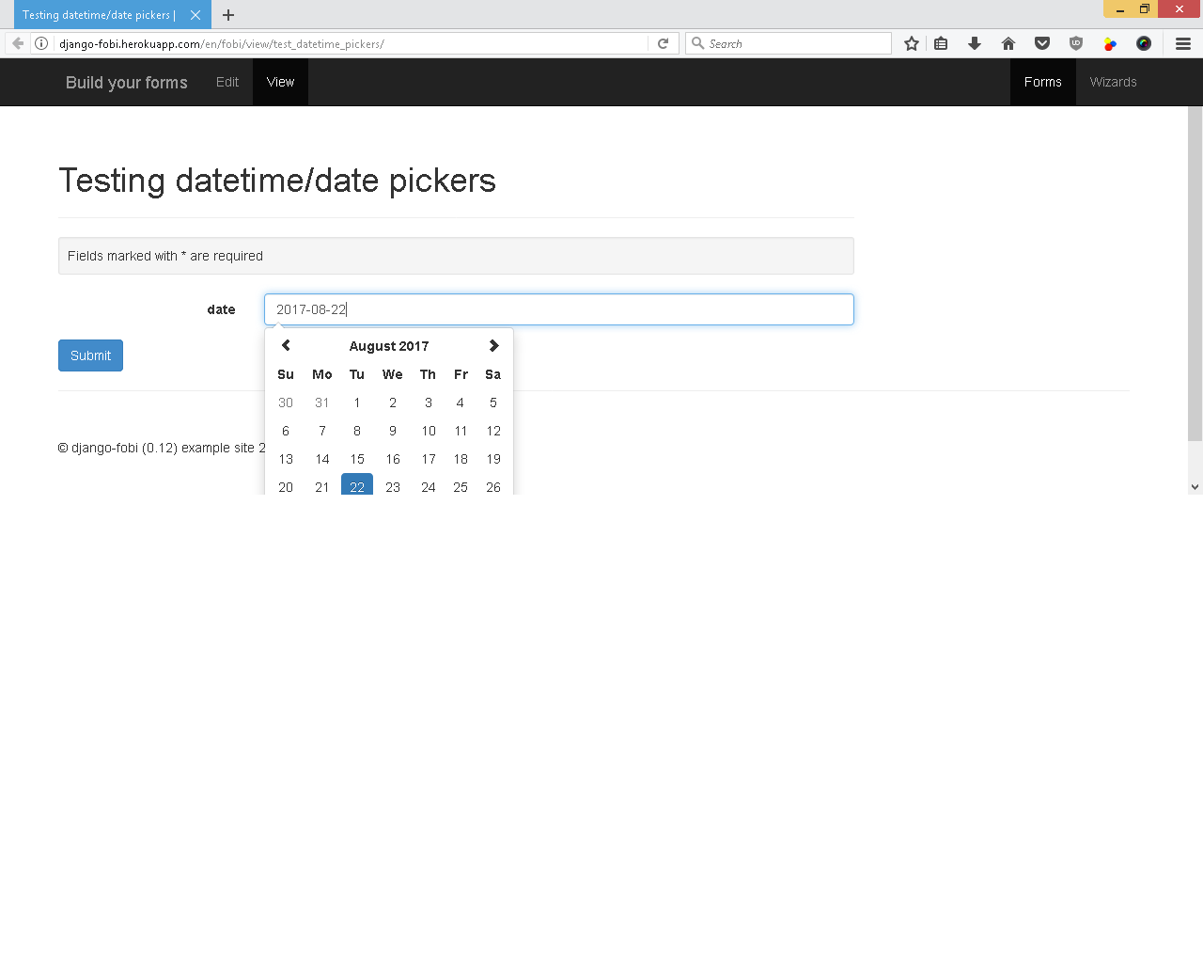The height and width of the screenshot is (963, 1203).
Task: Go to browser home page
Action: pyautogui.click(x=1008, y=43)
